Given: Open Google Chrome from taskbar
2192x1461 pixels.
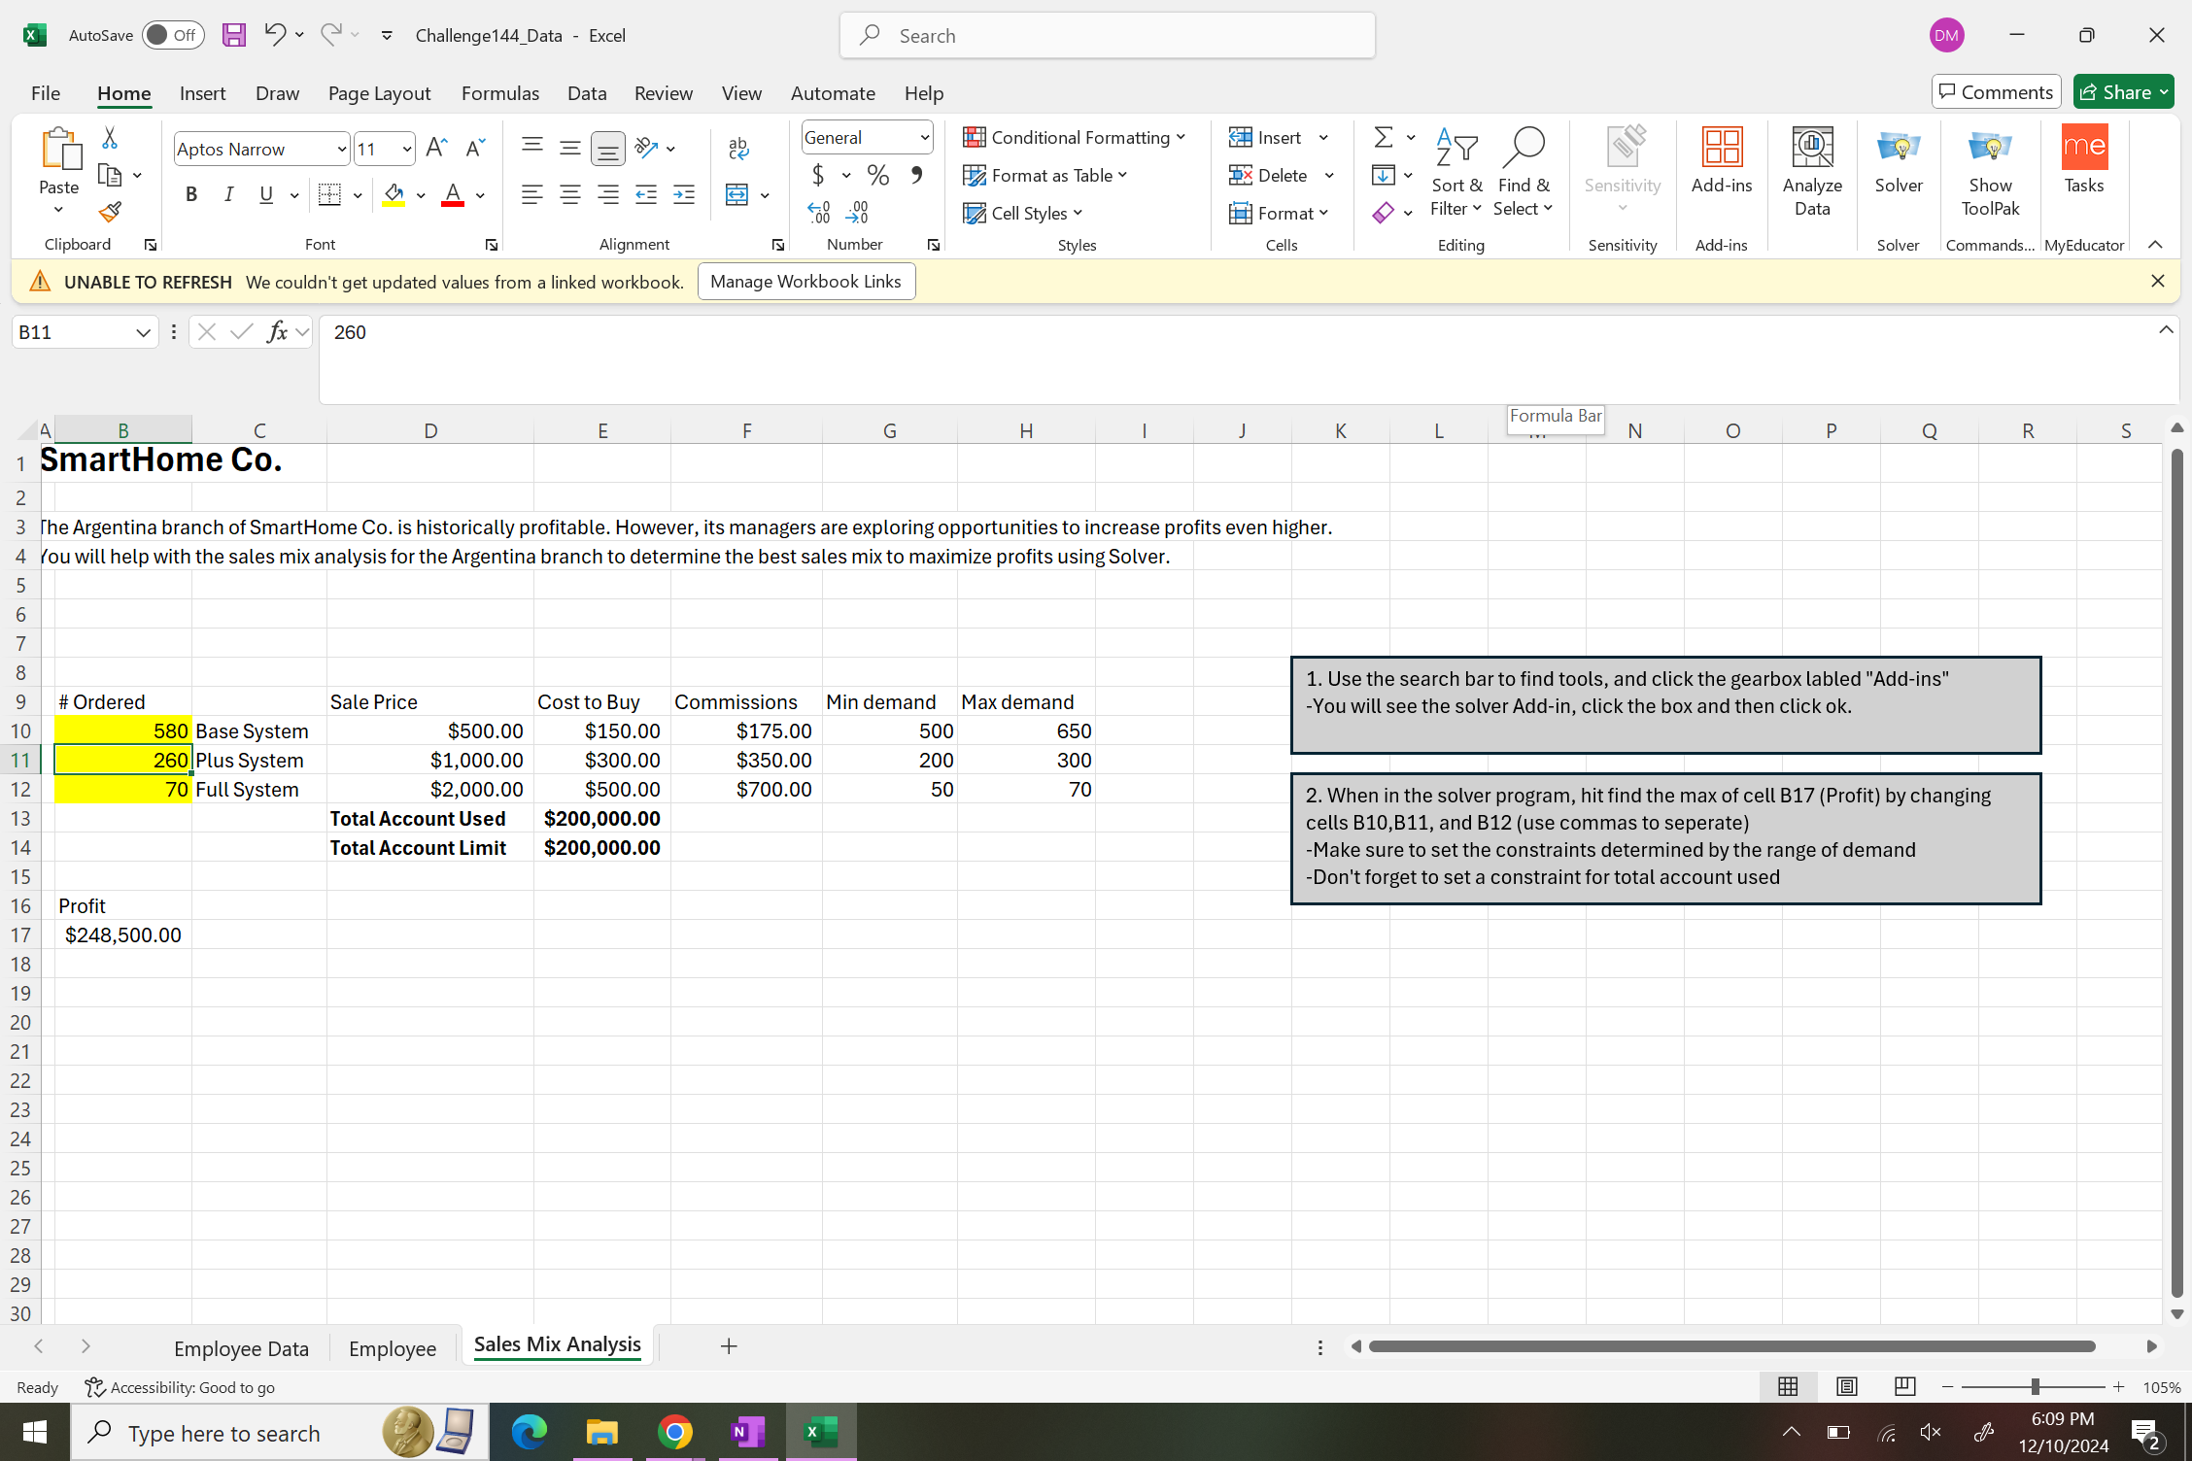Looking at the screenshot, I should 674,1432.
